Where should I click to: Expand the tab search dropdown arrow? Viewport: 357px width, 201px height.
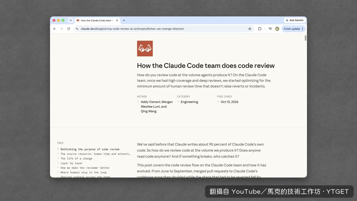tap(71, 20)
